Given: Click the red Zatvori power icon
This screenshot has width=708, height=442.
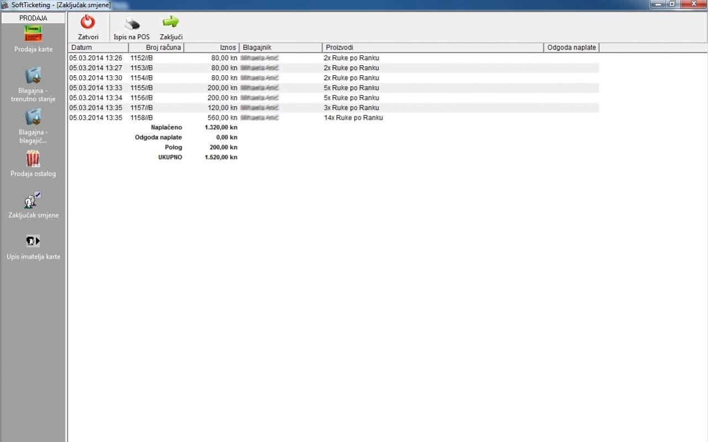Looking at the screenshot, I should [88, 23].
